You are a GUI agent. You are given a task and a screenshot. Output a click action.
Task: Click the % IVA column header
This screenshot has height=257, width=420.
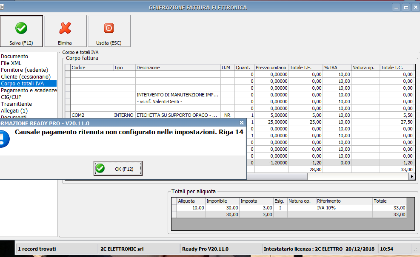click(337, 68)
